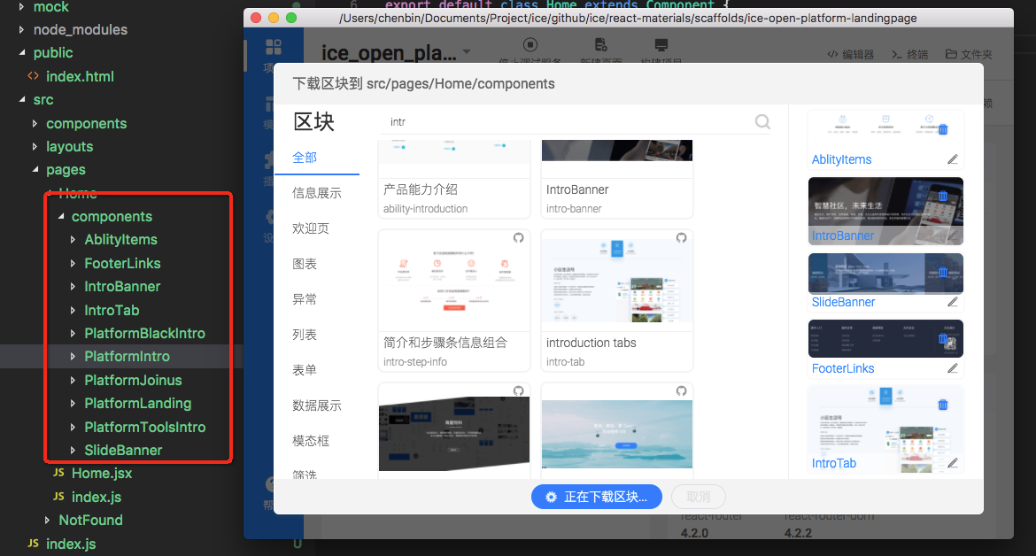The image size is (1036, 556).
Task: Collapse the src folder in file tree
Action: 23,99
